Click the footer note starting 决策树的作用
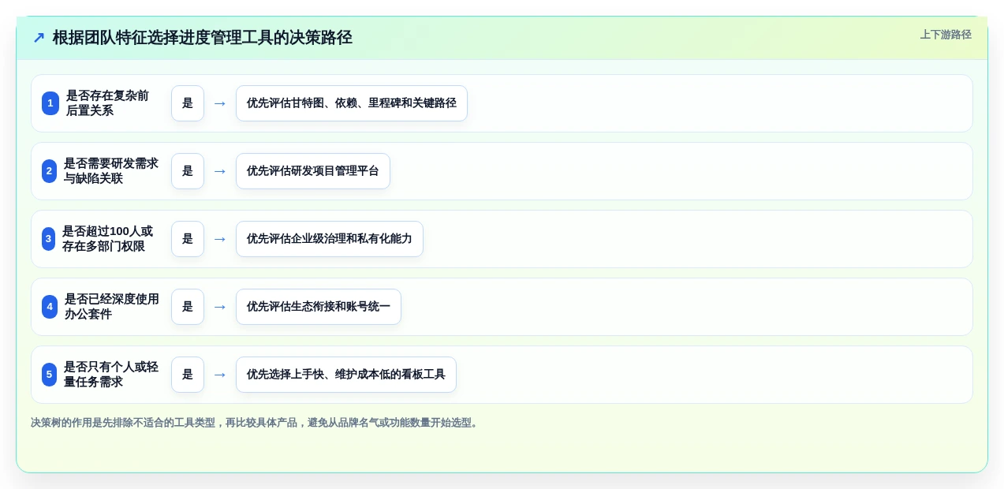This screenshot has width=1004, height=489. [x=256, y=423]
